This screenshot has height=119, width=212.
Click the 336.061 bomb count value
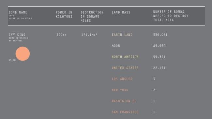[x=160, y=35]
